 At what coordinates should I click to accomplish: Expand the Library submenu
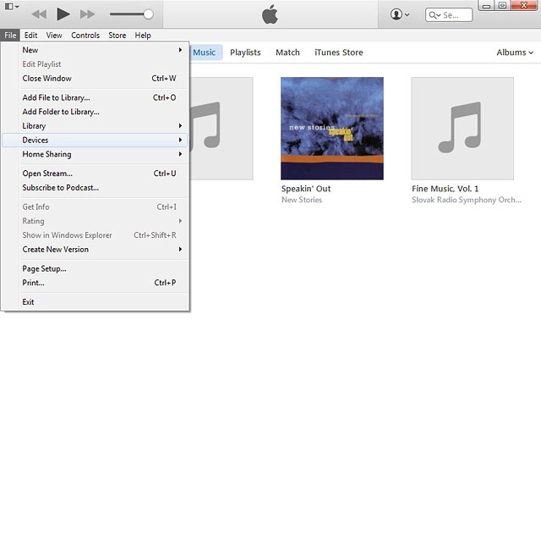(95, 126)
